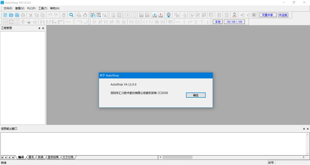The height and width of the screenshot is (165, 310).
Task: Open the 查看(V) menu
Action: [x=20, y=8]
